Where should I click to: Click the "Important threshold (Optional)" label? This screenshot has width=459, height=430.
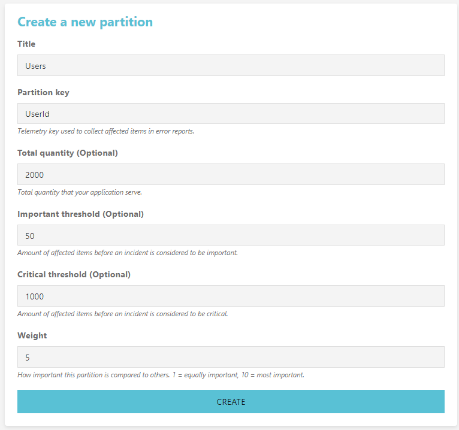(x=80, y=214)
